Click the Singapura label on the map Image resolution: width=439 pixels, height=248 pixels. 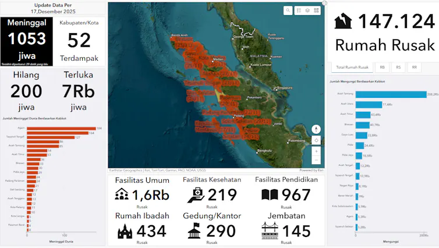[x=285, y=88]
